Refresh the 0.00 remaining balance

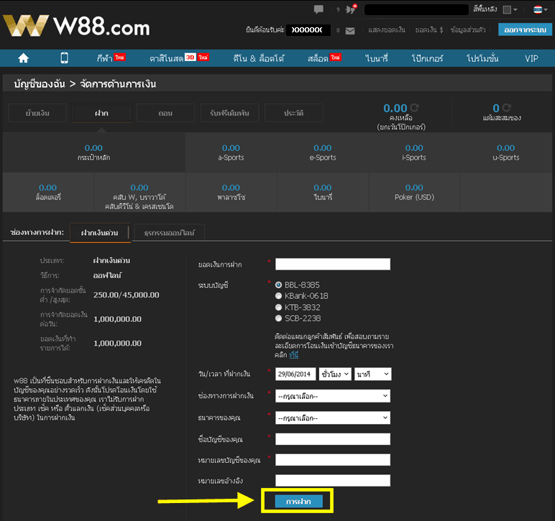tap(415, 108)
